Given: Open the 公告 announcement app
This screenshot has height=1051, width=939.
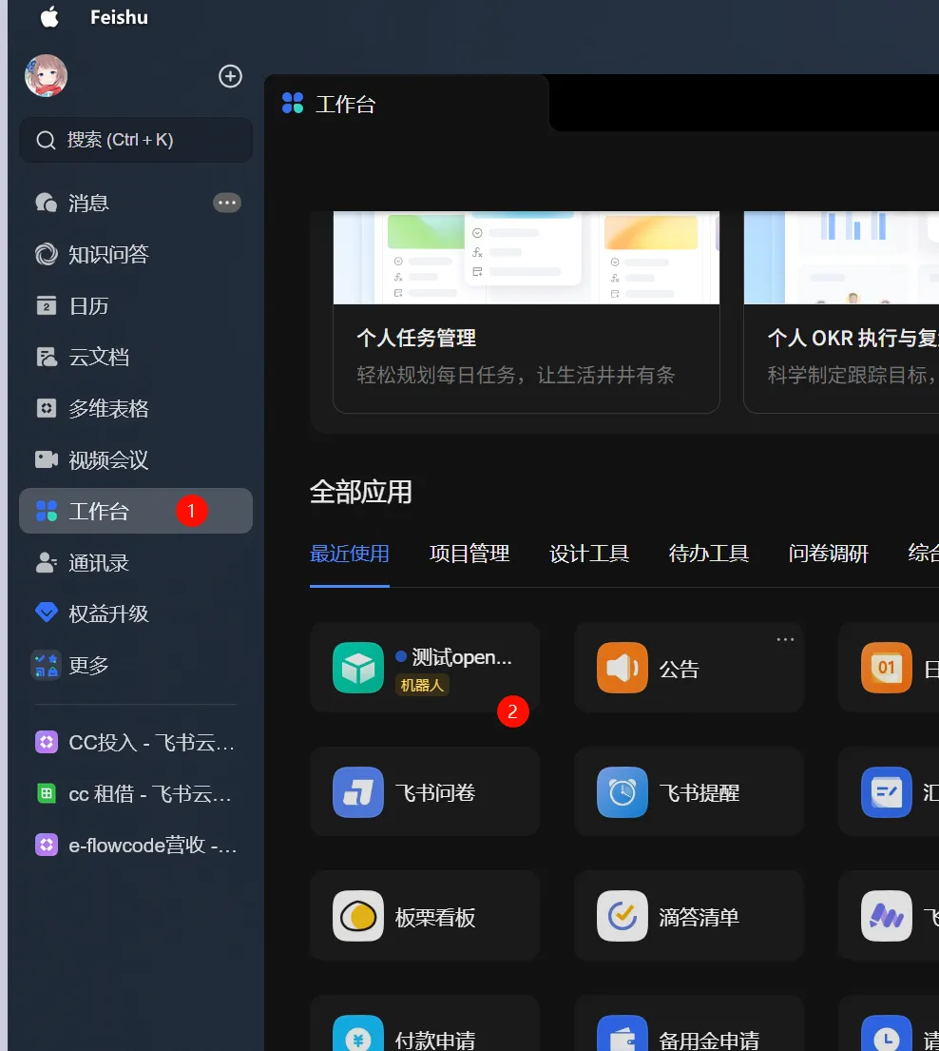Looking at the screenshot, I should [688, 668].
